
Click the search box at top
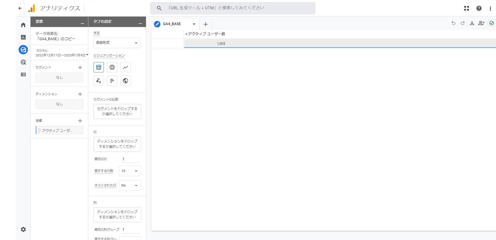coord(233,8)
